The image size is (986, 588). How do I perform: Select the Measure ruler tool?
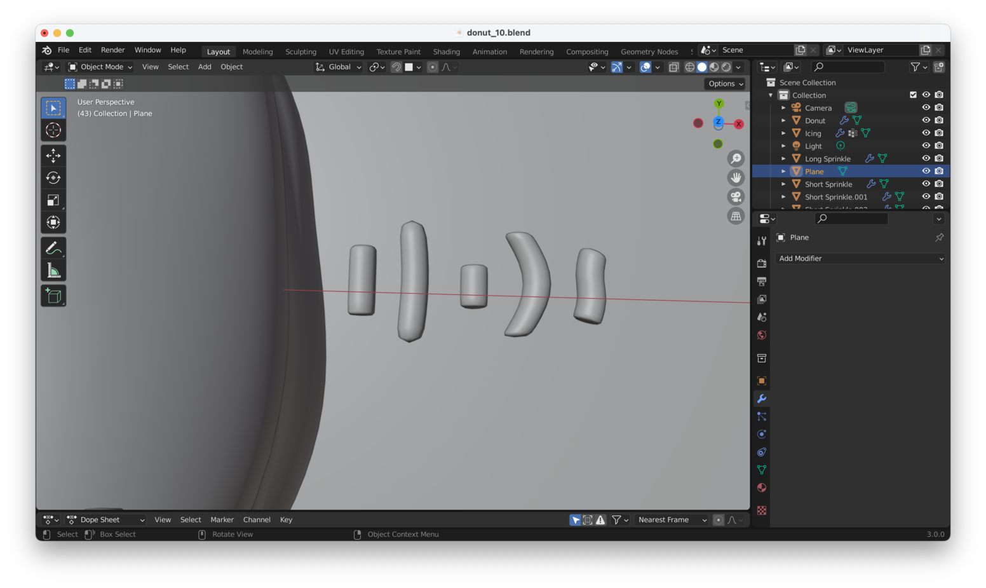[53, 271]
